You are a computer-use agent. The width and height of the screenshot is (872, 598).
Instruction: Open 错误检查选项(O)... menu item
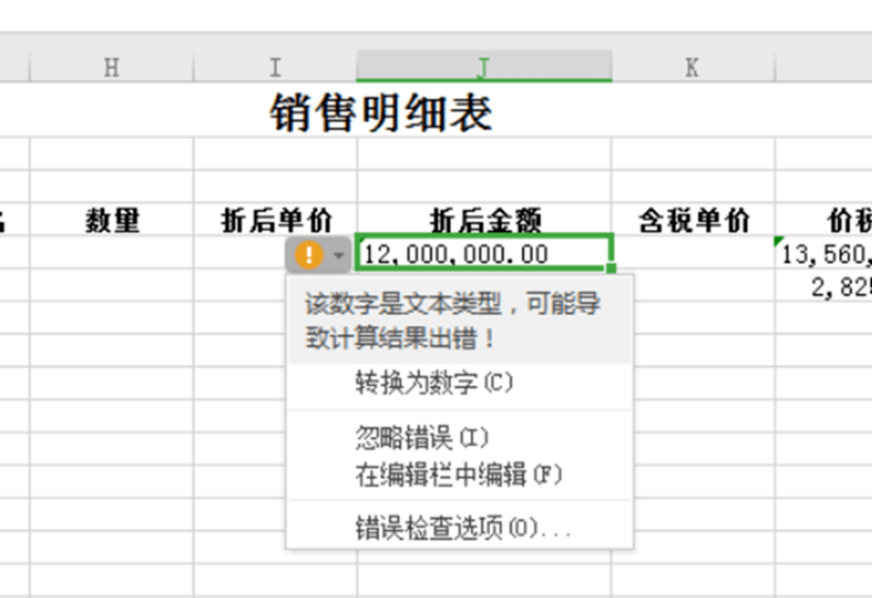pyautogui.click(x=459, y=528)
